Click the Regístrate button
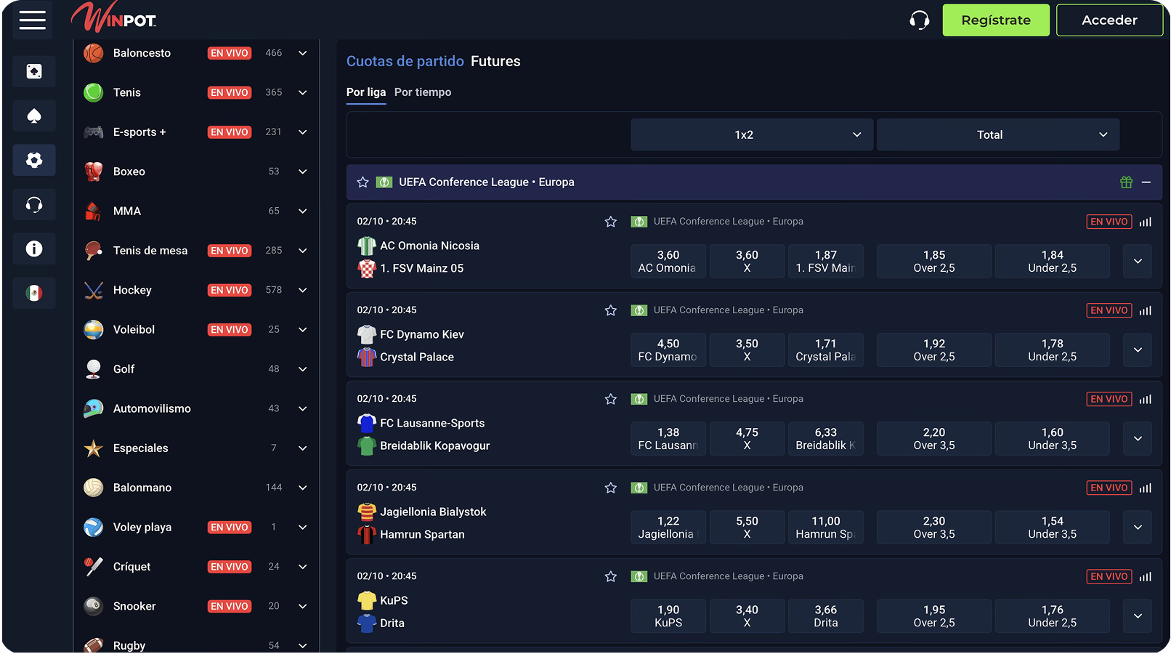 (995, 20)
